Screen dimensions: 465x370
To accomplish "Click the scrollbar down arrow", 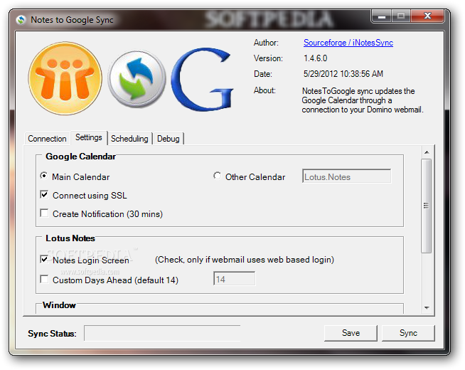I will (x=427, y=307).
